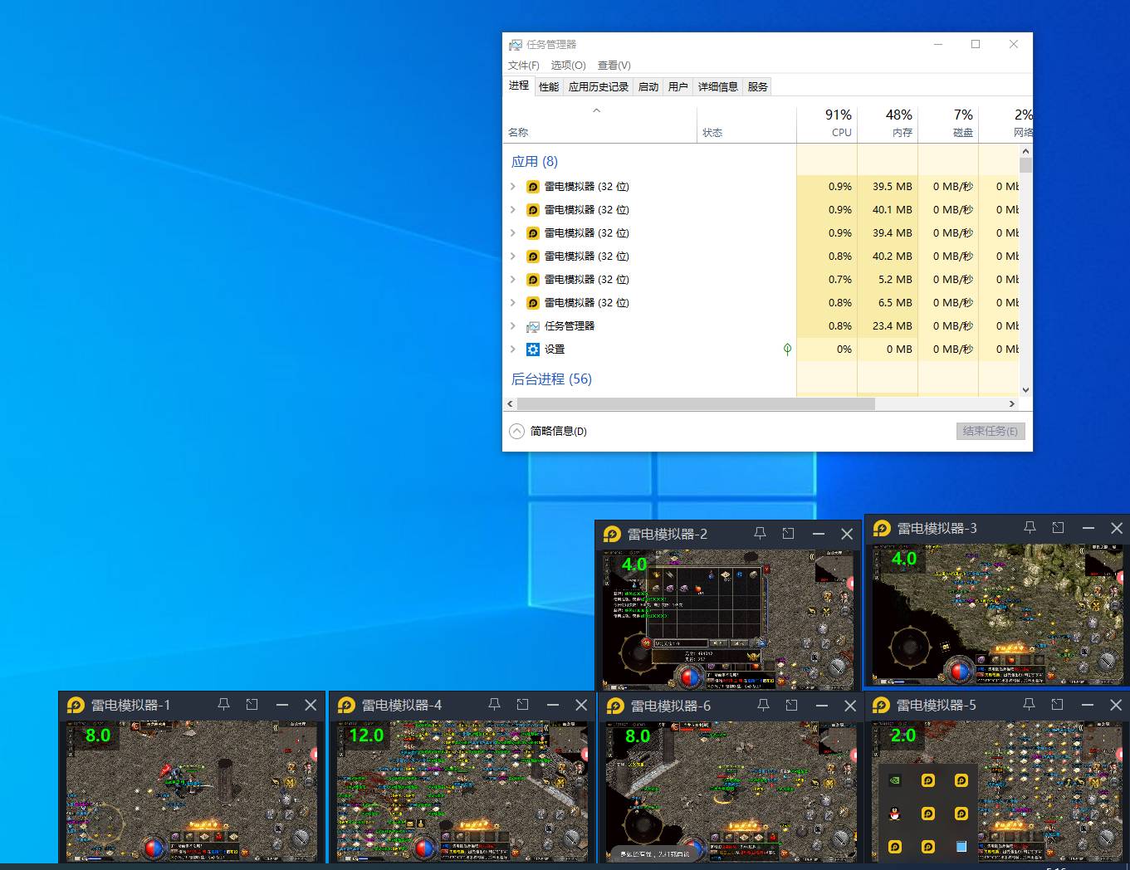
Task: Click the horizontal scrollbar in Task Manager
Action: 695,404
